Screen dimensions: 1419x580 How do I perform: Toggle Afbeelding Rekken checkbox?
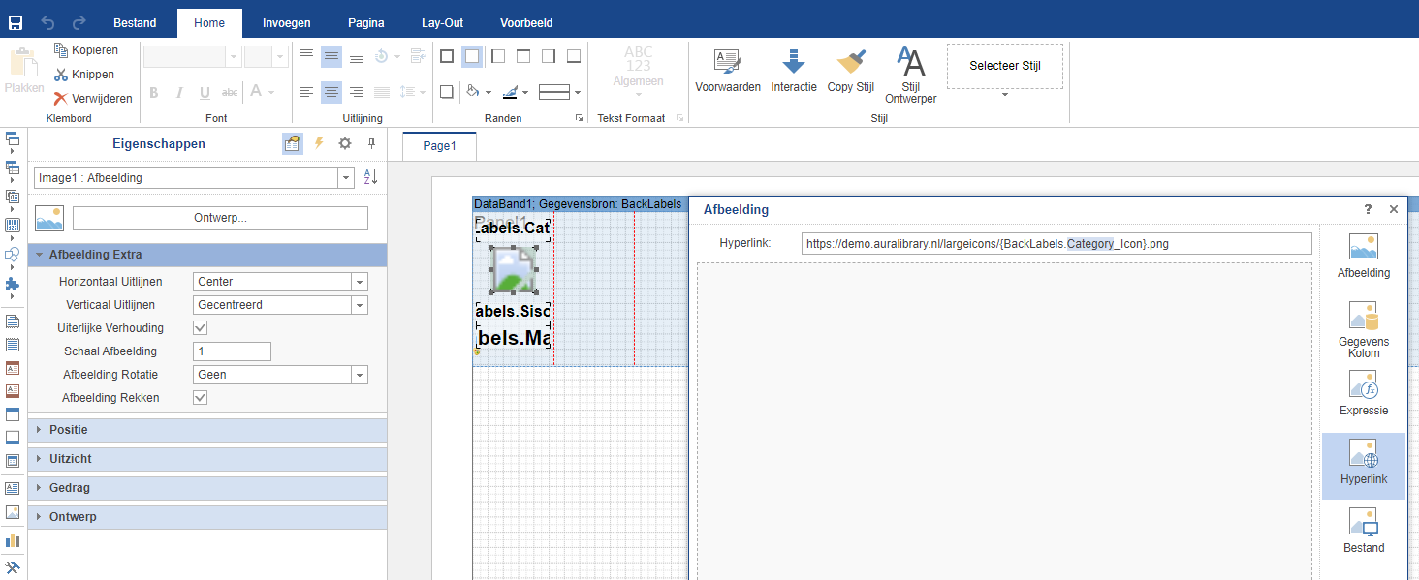tap(201, 398)
